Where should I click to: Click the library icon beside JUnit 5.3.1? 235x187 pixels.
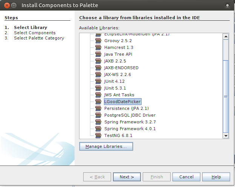(98, 88)
